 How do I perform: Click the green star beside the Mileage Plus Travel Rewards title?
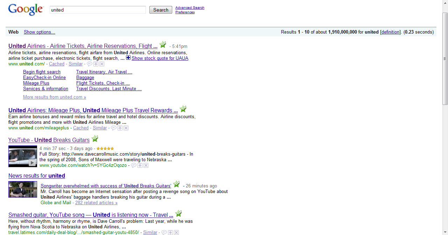(x=183, y=109)
